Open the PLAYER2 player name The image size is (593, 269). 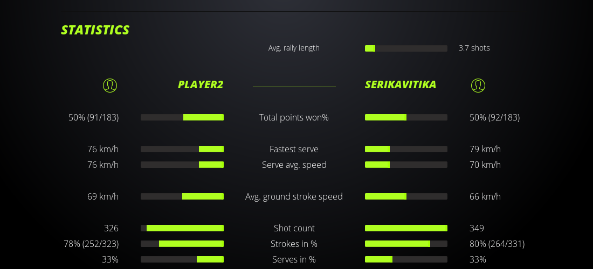pyautogui.click(x=201, y=84)
